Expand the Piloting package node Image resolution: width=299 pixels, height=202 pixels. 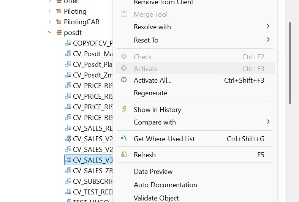pos(50,11)
